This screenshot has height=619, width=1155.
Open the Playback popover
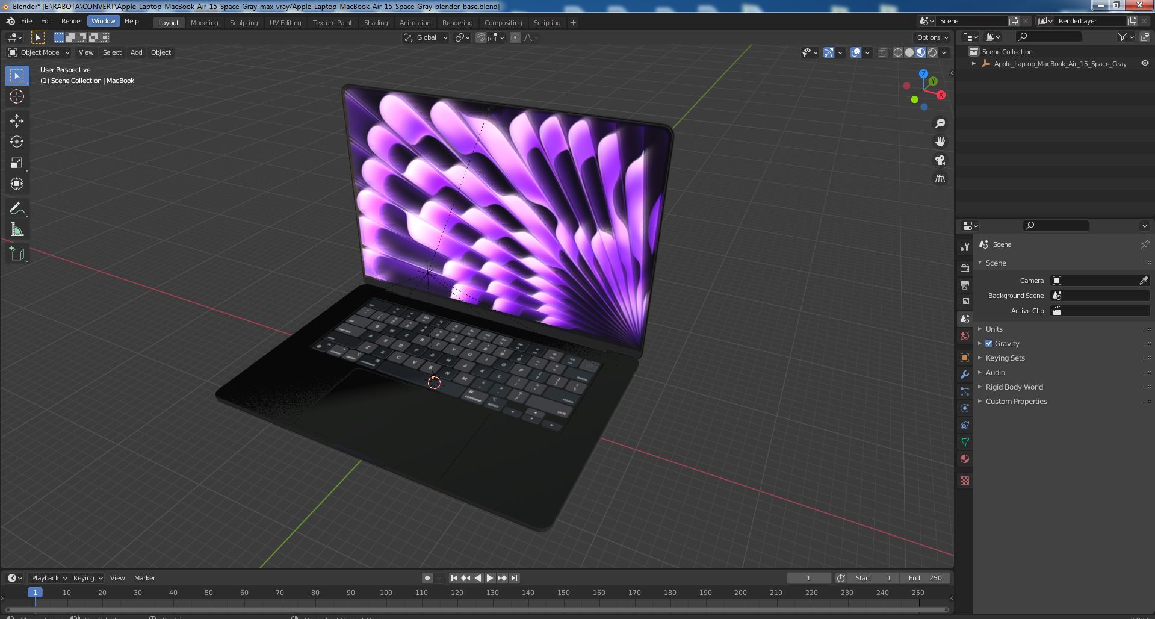49,578
